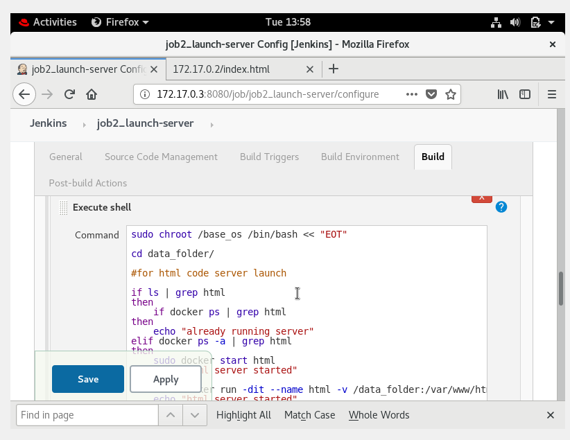Apply the configuration changes
The height and width of the screenshot is (440, 570).
(166, 379)
